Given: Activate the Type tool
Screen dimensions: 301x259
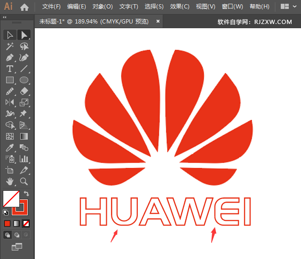Looking at the screenshot, I should [10, 69].
